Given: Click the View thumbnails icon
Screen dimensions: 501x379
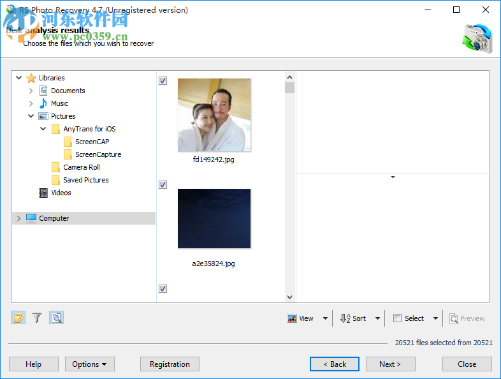Looking at the screenshot, I should coord(292,318).
